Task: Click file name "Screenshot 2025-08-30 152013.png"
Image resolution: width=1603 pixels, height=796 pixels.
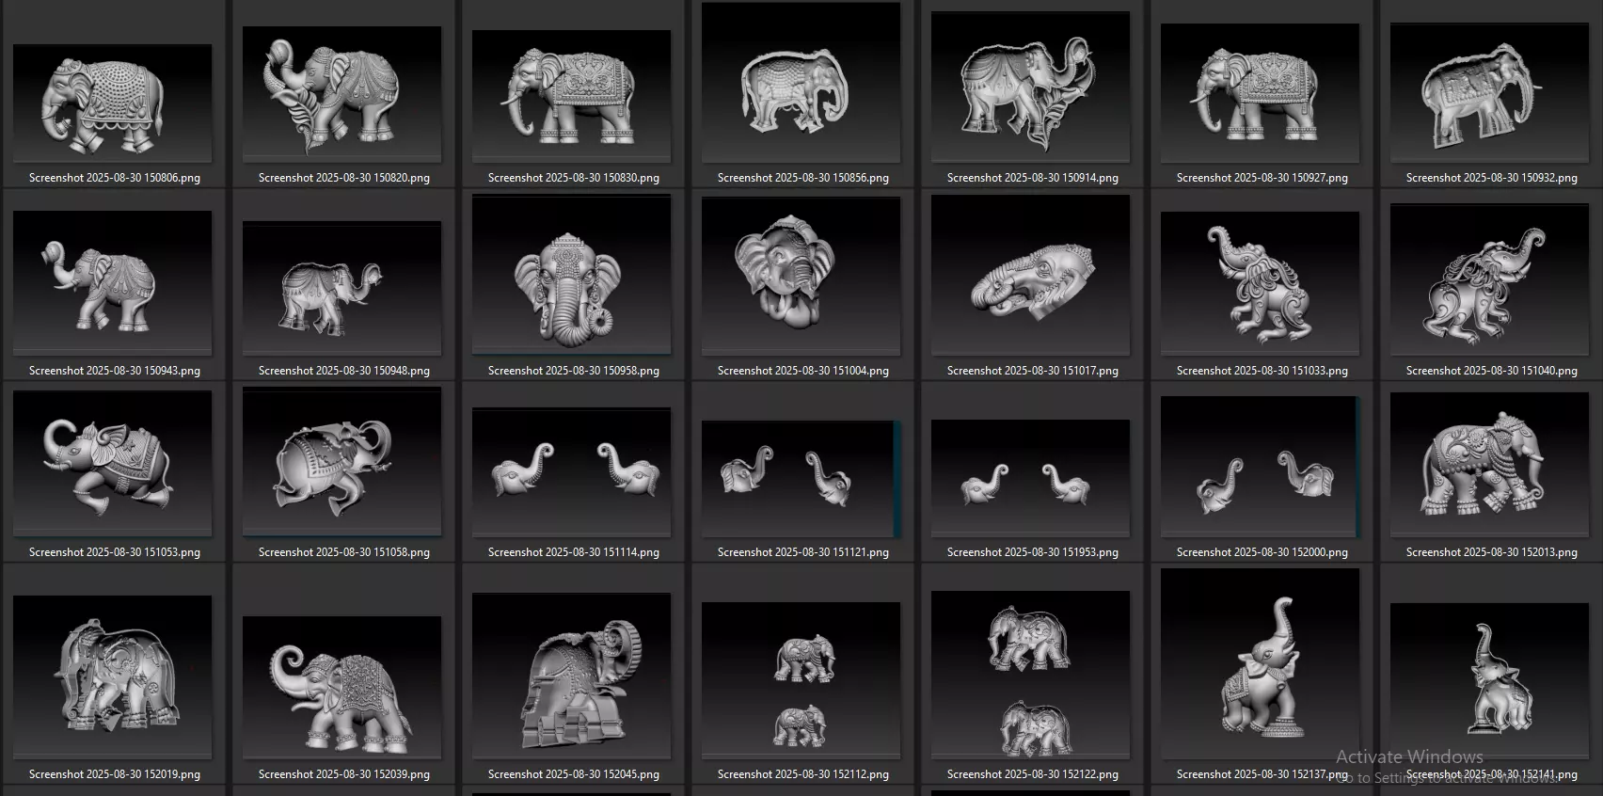Action: (x=1492, y=552)
